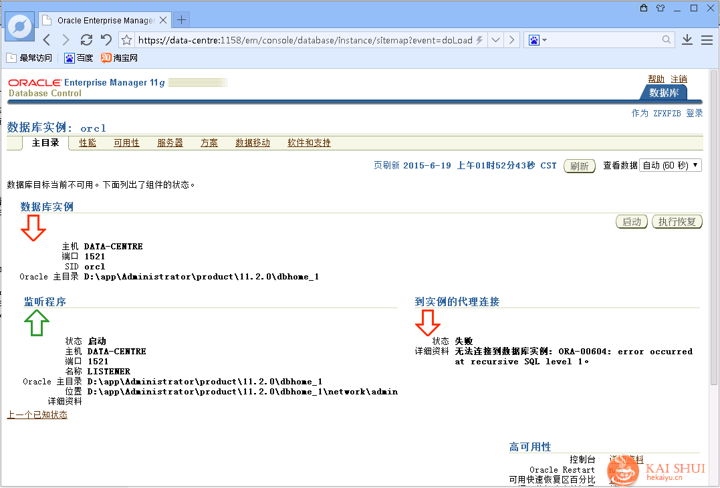The width and height of the screenshot is (720, 488).
Task: Open a new browser tab
Action: [x=182, y=20]
